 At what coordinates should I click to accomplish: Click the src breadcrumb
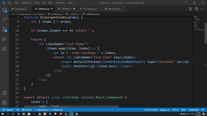coord(13,14)
